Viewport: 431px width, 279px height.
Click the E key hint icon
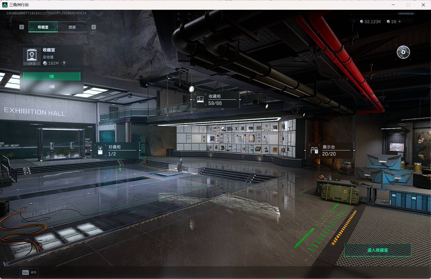[94, 27]
